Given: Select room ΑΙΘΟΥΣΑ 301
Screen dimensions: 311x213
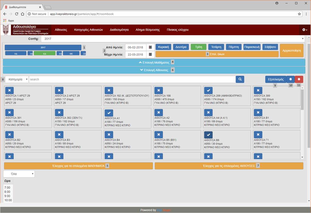Looking at the screenshot, I should click(9, 113).
